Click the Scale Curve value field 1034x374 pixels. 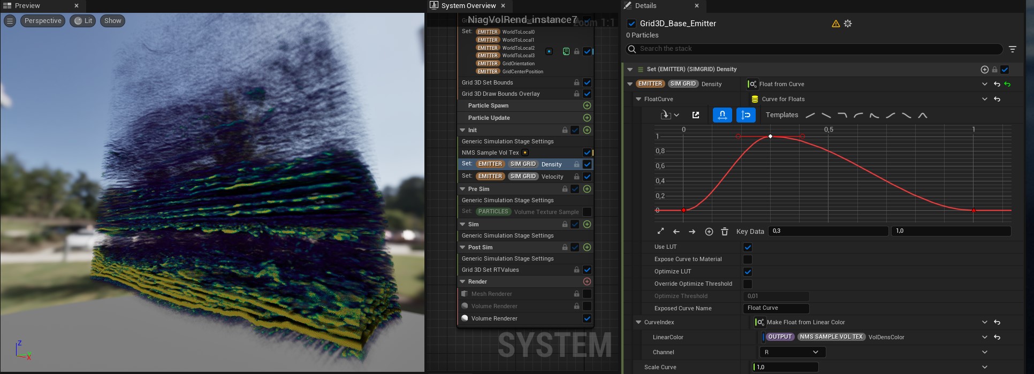click(x=786, y=367)
